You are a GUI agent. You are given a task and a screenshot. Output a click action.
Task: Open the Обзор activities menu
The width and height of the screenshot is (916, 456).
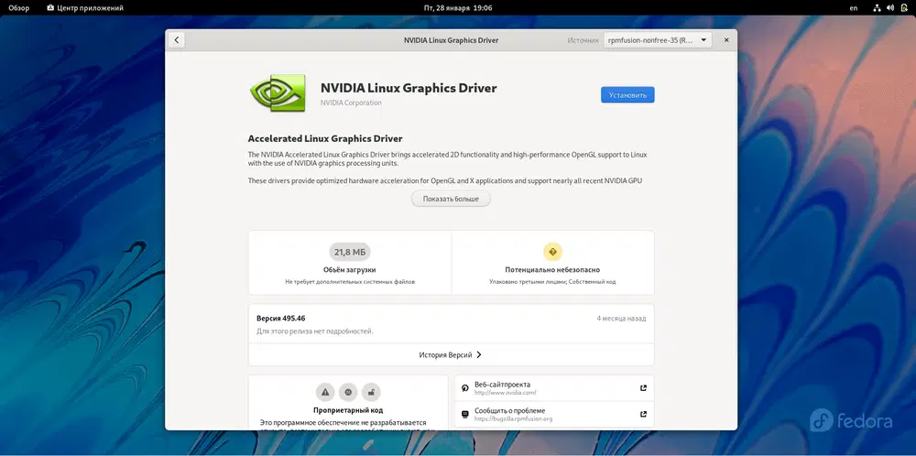18,8
